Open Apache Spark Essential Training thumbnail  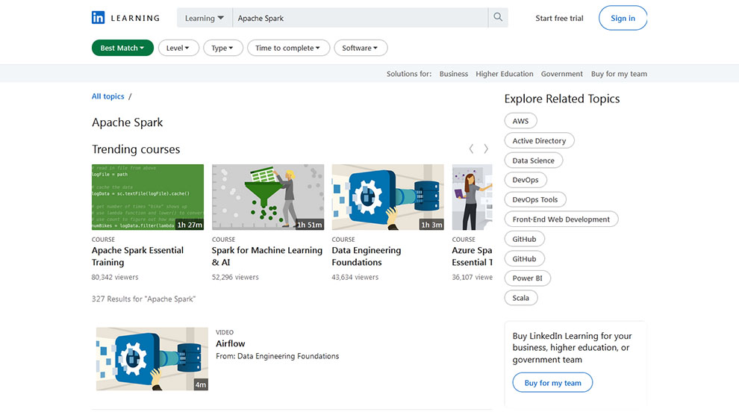(148, 197)
